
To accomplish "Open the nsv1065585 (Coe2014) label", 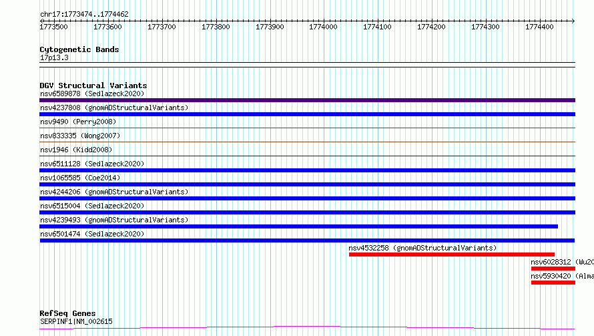I will coord(80,178).
